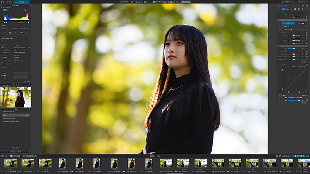Image resolution: width=310 pixels, height=174 pixels.
Task: Open the Watermark and Effects palette icon
Action: click(x=303, y=9)
